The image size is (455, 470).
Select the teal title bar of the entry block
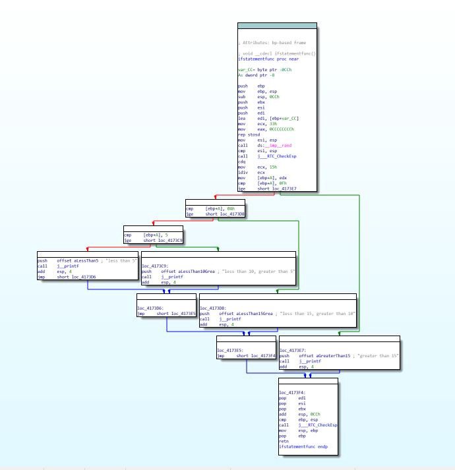(277, 26)
